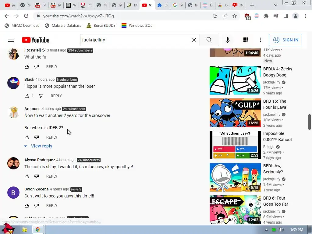Open Alyssa Rodriguez channel link
Screen dimensions: 312x234
pyautogui.click(x=40, y=160)
